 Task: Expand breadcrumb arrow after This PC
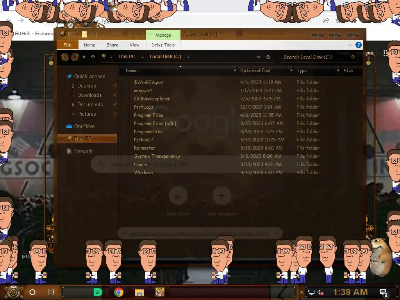coord(142,57)
